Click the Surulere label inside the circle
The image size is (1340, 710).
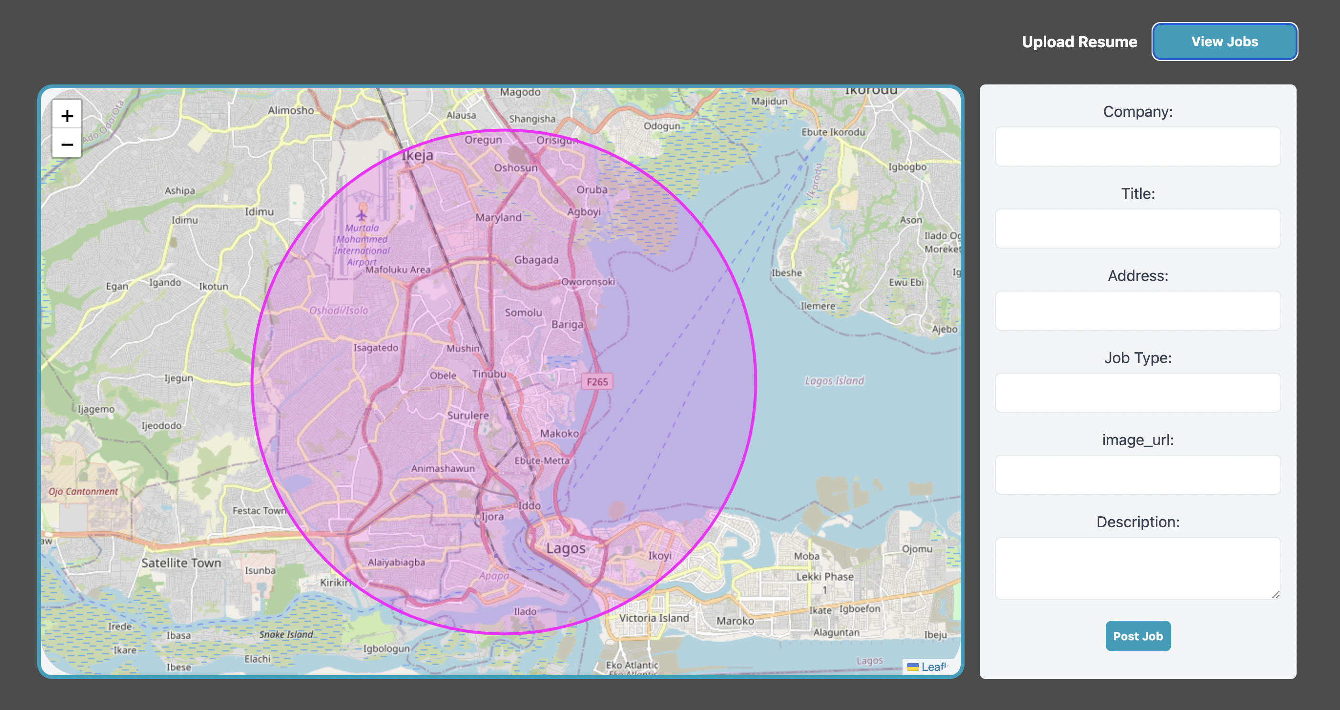pos(467,415)
